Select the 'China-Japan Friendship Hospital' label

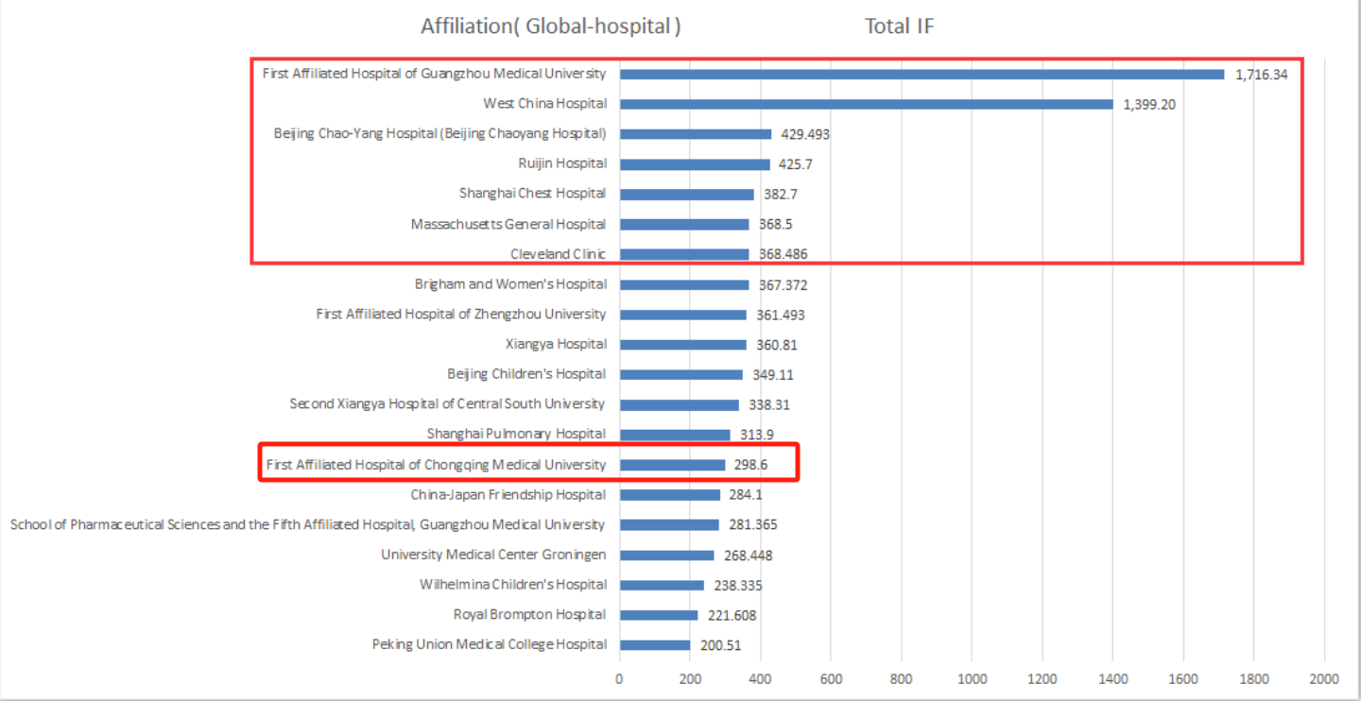click(x=508, y=494)
